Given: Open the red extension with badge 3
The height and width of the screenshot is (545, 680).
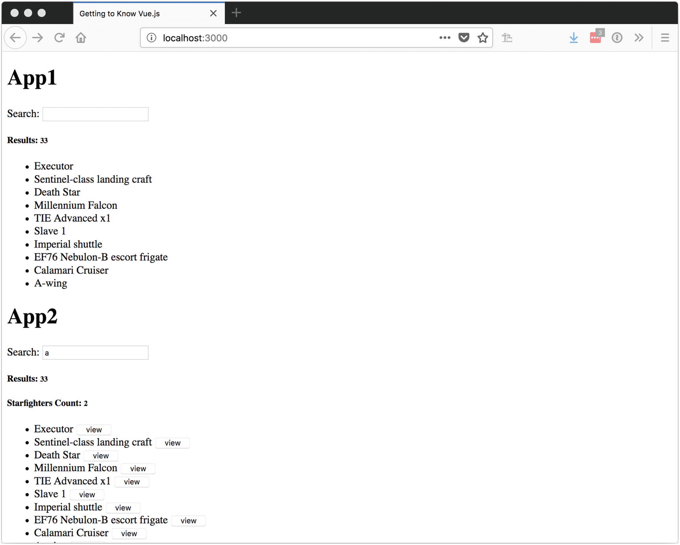Looking at the screenshot, I should [596, 37].
